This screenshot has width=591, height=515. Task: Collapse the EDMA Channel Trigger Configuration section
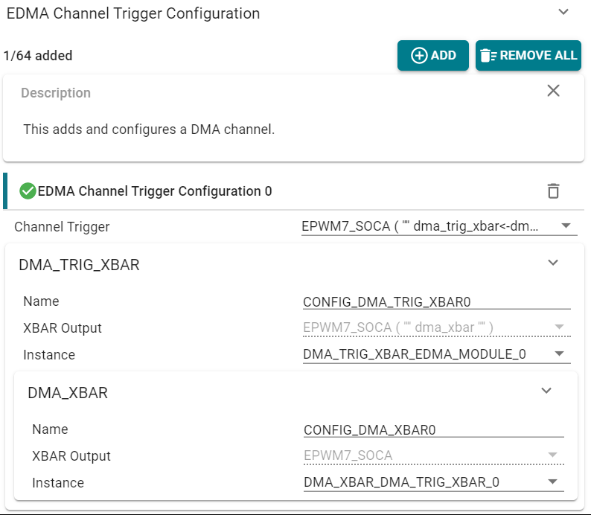tap(563, 13)
